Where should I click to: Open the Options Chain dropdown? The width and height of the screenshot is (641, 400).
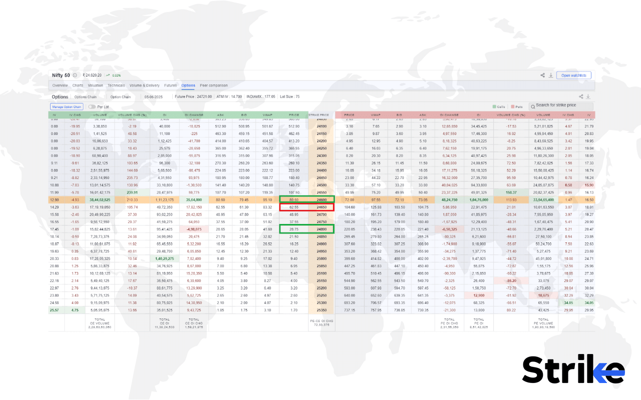(x=85, y=96)
